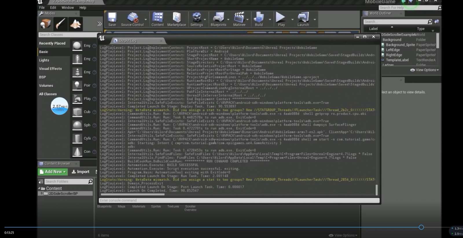Image resolution: width=463 pixels, height=238 pixels.
Task: Select the Paint mode brush icon
Action: (x=60, y=24)
